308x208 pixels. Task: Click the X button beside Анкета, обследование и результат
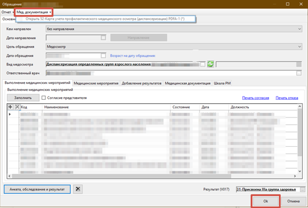point(78,189)
